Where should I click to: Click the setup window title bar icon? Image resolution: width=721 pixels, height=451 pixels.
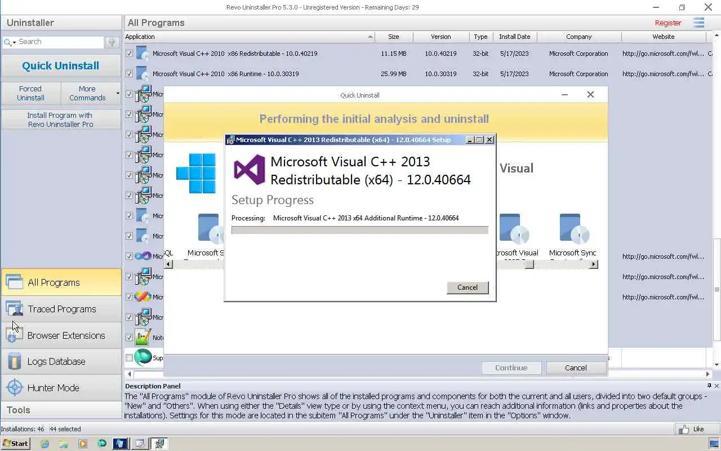pyautogui.click(x=230, y=140)
